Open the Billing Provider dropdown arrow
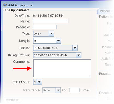 click(79, 55)
